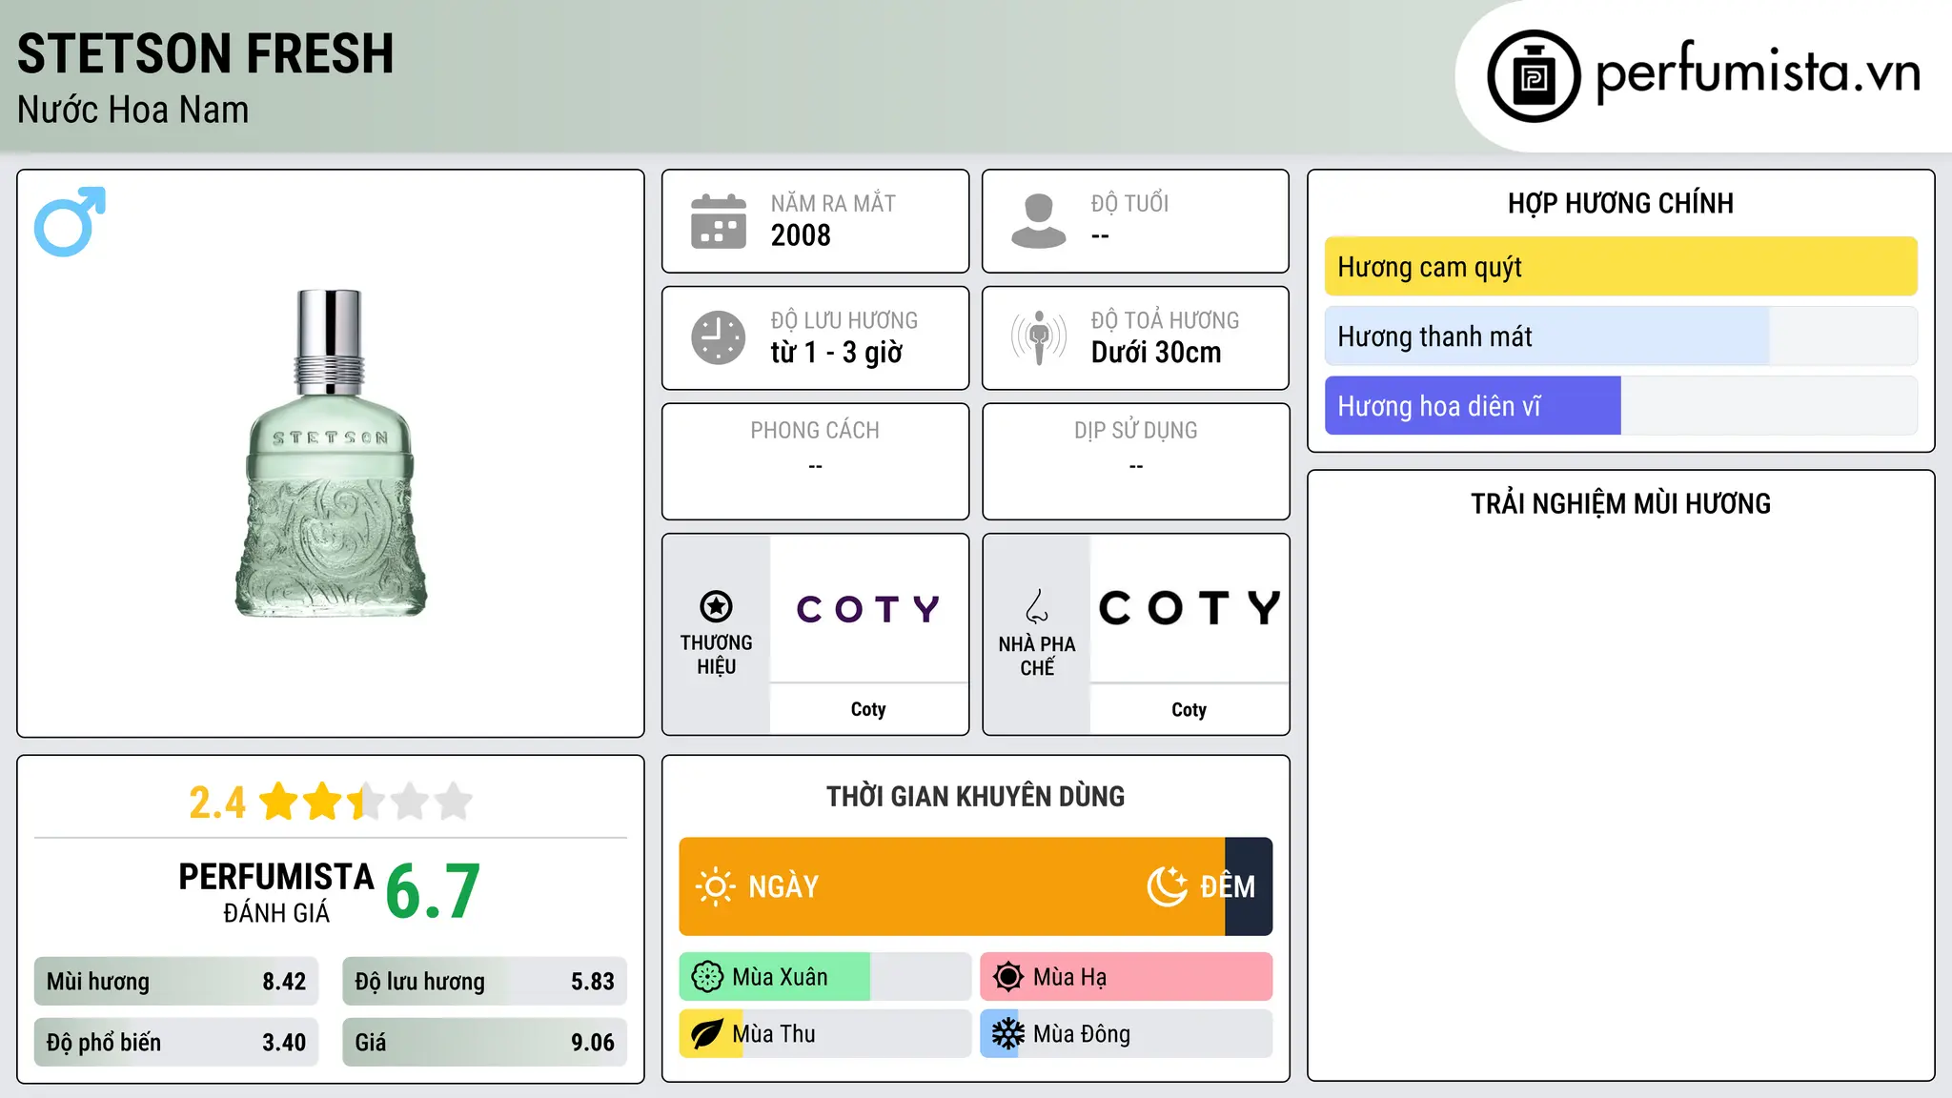Viewport: 1952px width, 1098px height.
Task: Click the longevity value từ 1 - 3 giờ
Action: point(837,353)
